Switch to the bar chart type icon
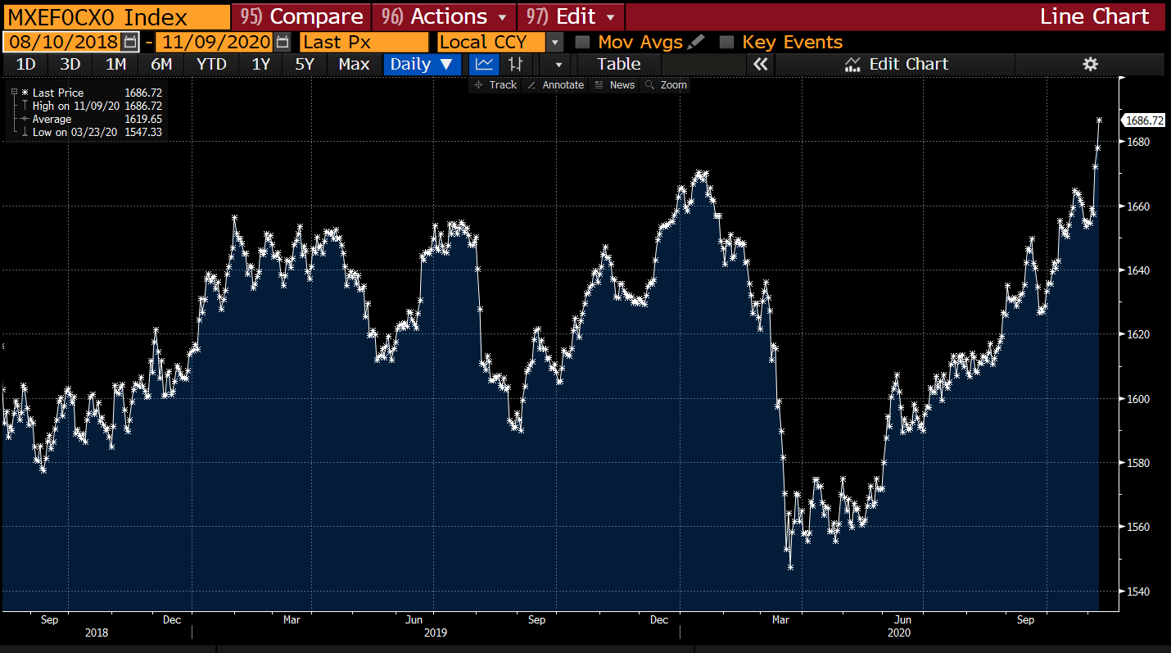Image resolution: width=1171 pixels, height=653 pixels. click(514, 63)
